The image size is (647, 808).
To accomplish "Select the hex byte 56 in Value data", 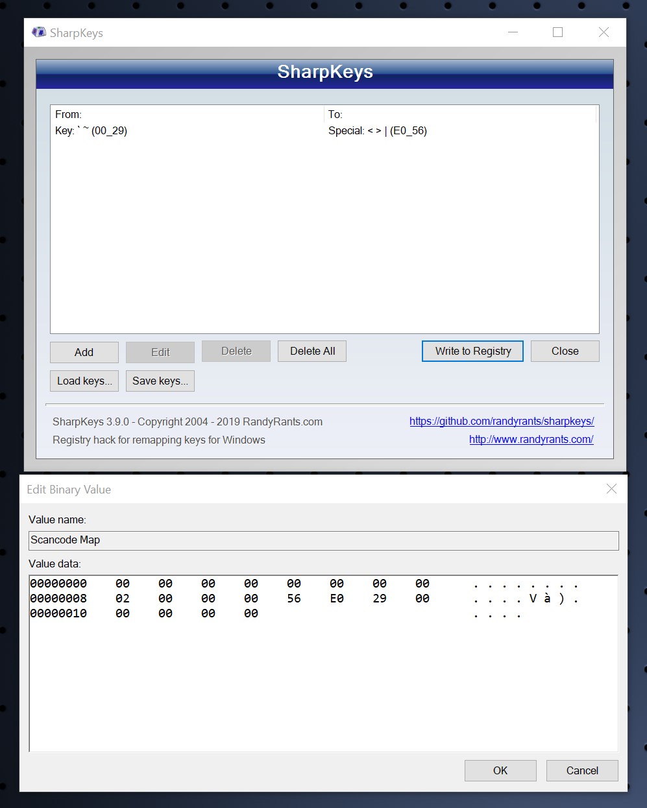I will tap(293, 598).
